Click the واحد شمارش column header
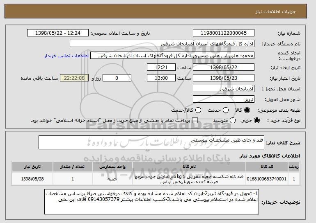316x223 pixels. [x=112, y=167]
